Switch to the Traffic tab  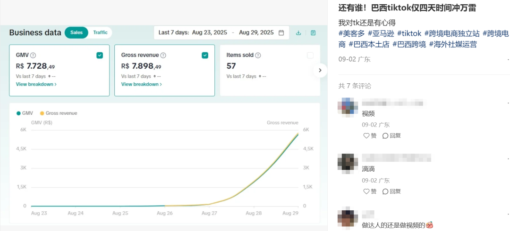[100, 32]
